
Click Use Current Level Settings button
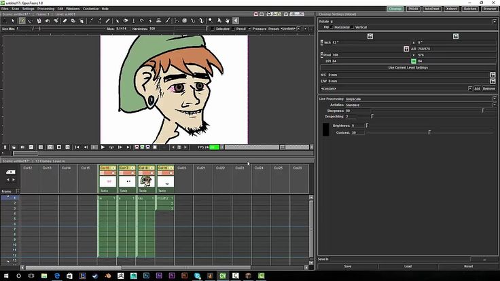point(408,68)
